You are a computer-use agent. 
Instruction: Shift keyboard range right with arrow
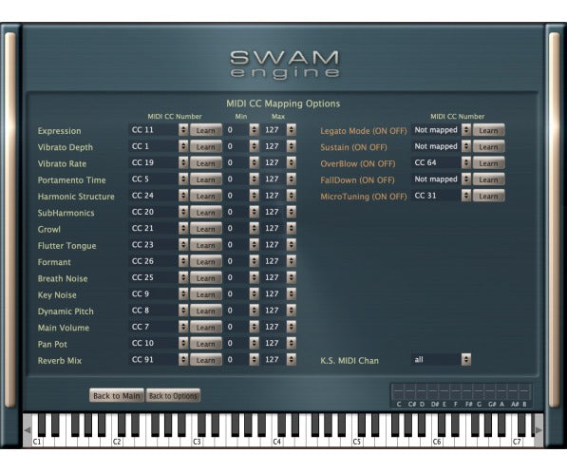[x=539, y=430]
